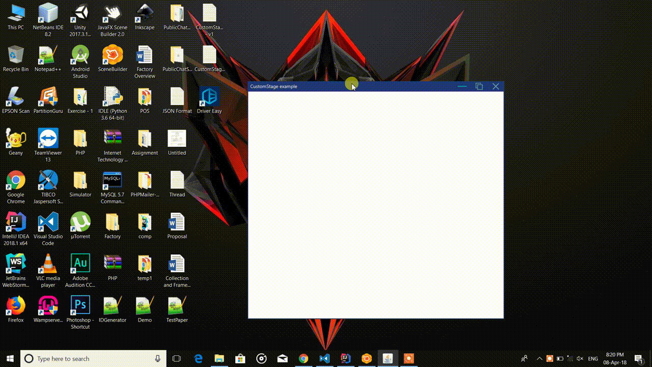Screen dimensions: 652x367
Task: Select the PHPMailer folder
Action: click(145, 183)
